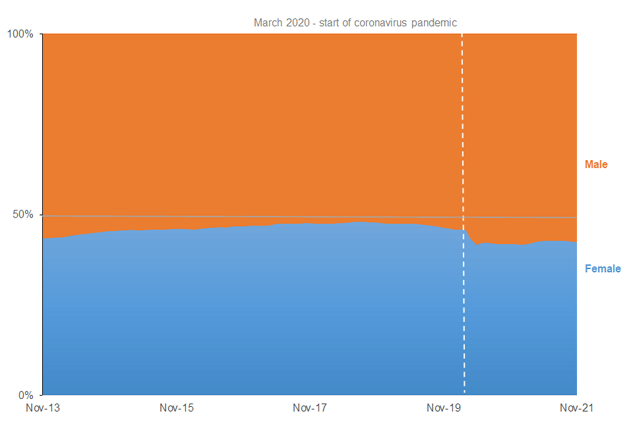The height and width of the screenshot is (422, 633).
Task: Click the white dashed pandemic marker line
Action: 462,132
